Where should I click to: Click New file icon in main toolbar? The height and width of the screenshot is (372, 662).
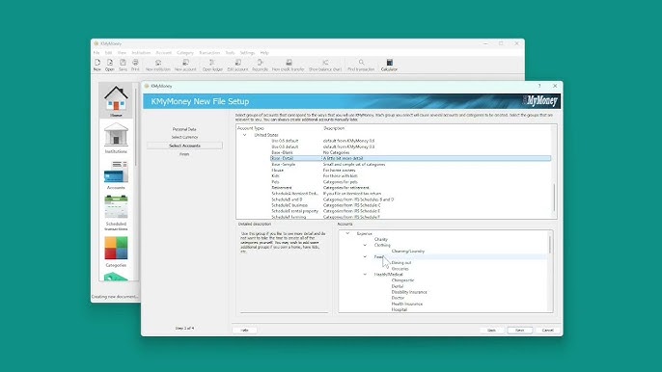(97, 65)
